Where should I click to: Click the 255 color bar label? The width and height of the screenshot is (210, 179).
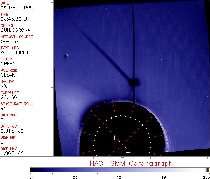pos(205,177)
